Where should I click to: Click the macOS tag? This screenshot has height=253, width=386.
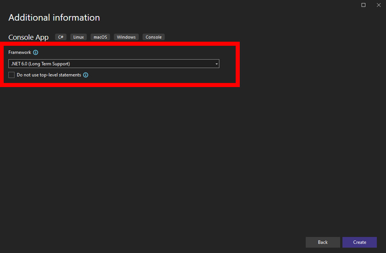pyautogui.click(x=100, y=37)
